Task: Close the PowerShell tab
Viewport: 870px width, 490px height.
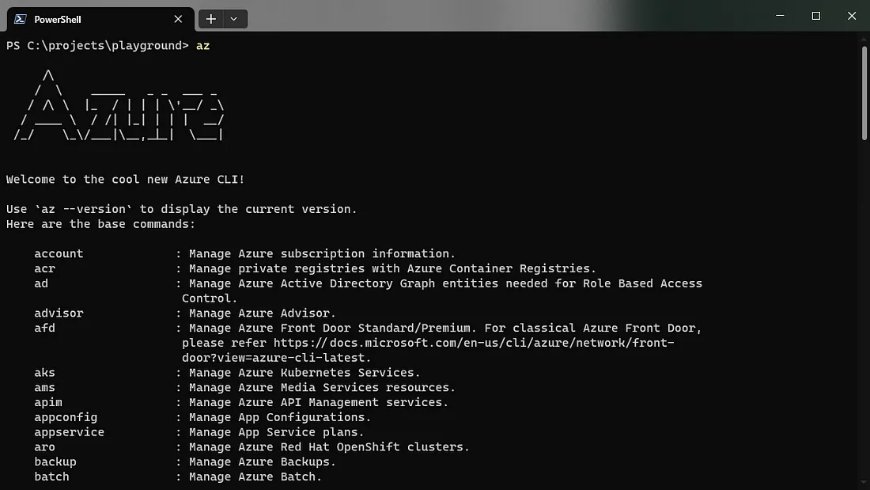Action: point(179,19)
